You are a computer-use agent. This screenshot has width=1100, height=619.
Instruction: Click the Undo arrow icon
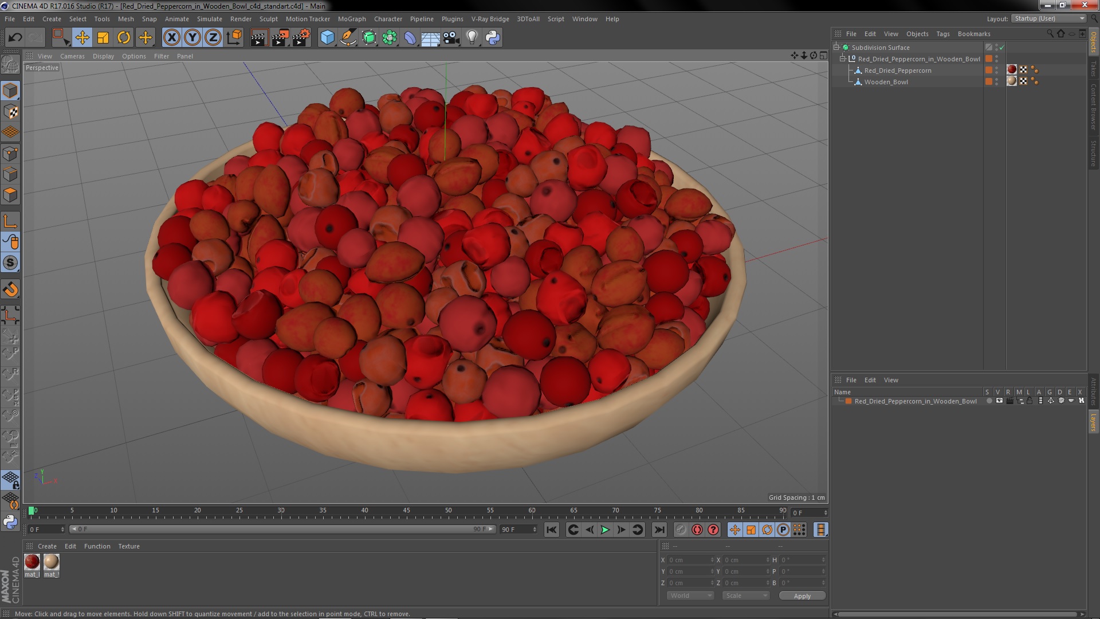[15, 38]
